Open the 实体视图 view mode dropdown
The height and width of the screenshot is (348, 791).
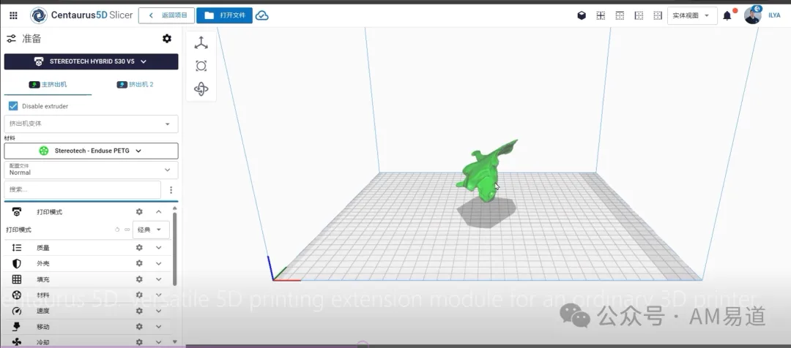(x=692, y=15)
